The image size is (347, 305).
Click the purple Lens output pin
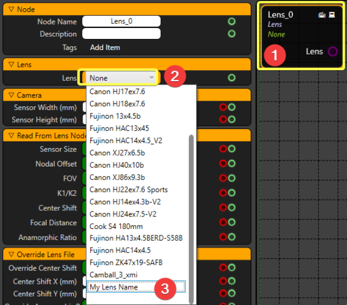pyautogui.click(x=333, y=52)
